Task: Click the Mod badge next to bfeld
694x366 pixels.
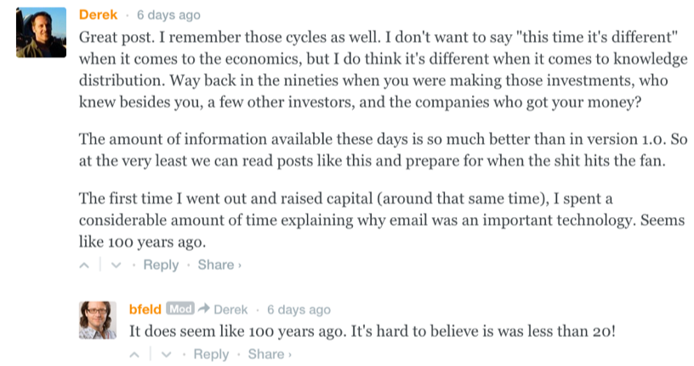Action: coord(180,309)
